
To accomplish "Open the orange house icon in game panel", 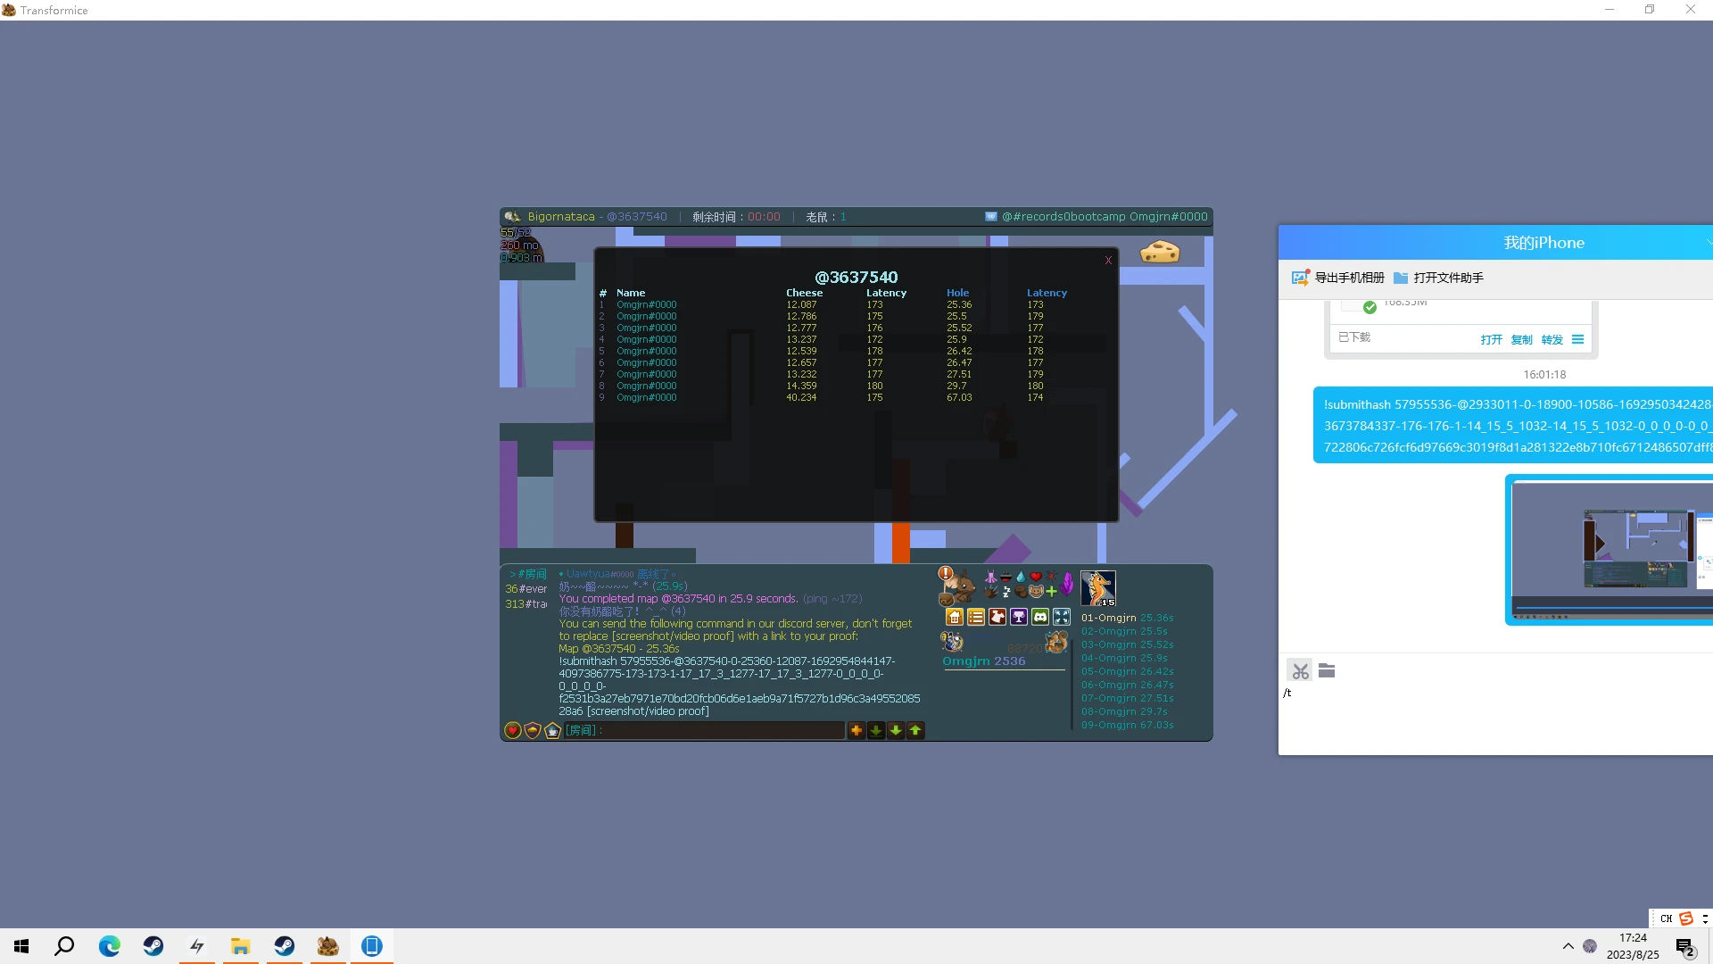I will coord(955,617).
